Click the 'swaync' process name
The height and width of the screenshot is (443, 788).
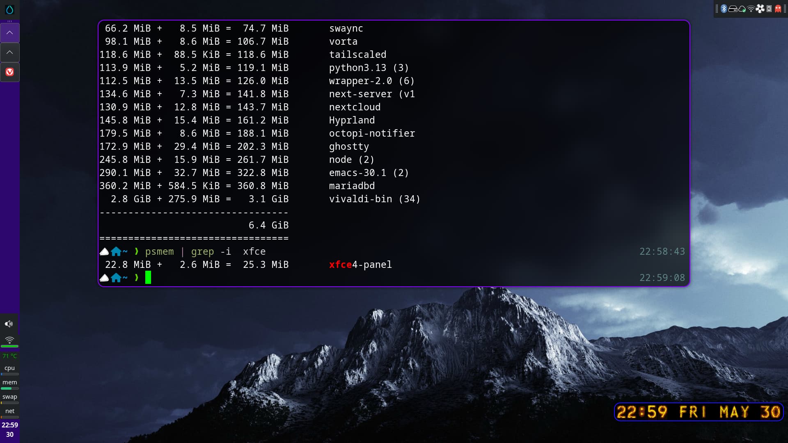coord(346,28)
